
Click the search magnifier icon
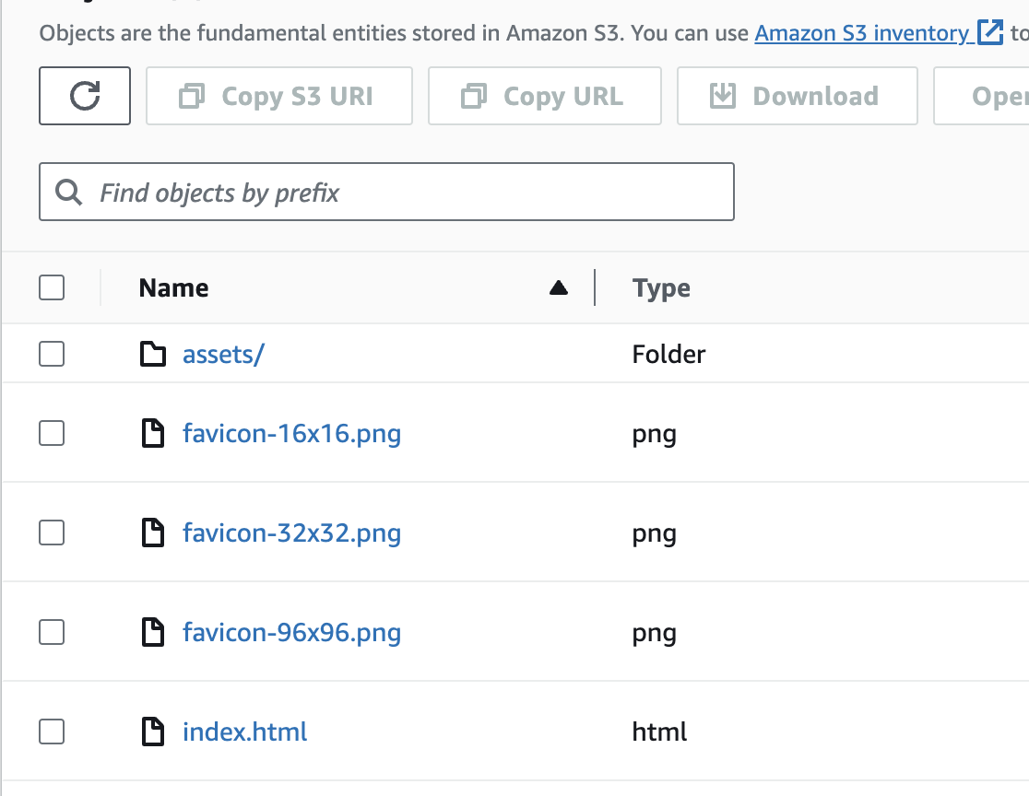tap(68, 193)
